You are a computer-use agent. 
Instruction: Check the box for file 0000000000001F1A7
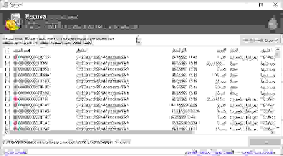click(7, 105)
